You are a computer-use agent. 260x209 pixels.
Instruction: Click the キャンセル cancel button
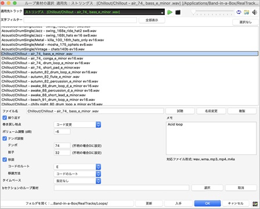236,203
